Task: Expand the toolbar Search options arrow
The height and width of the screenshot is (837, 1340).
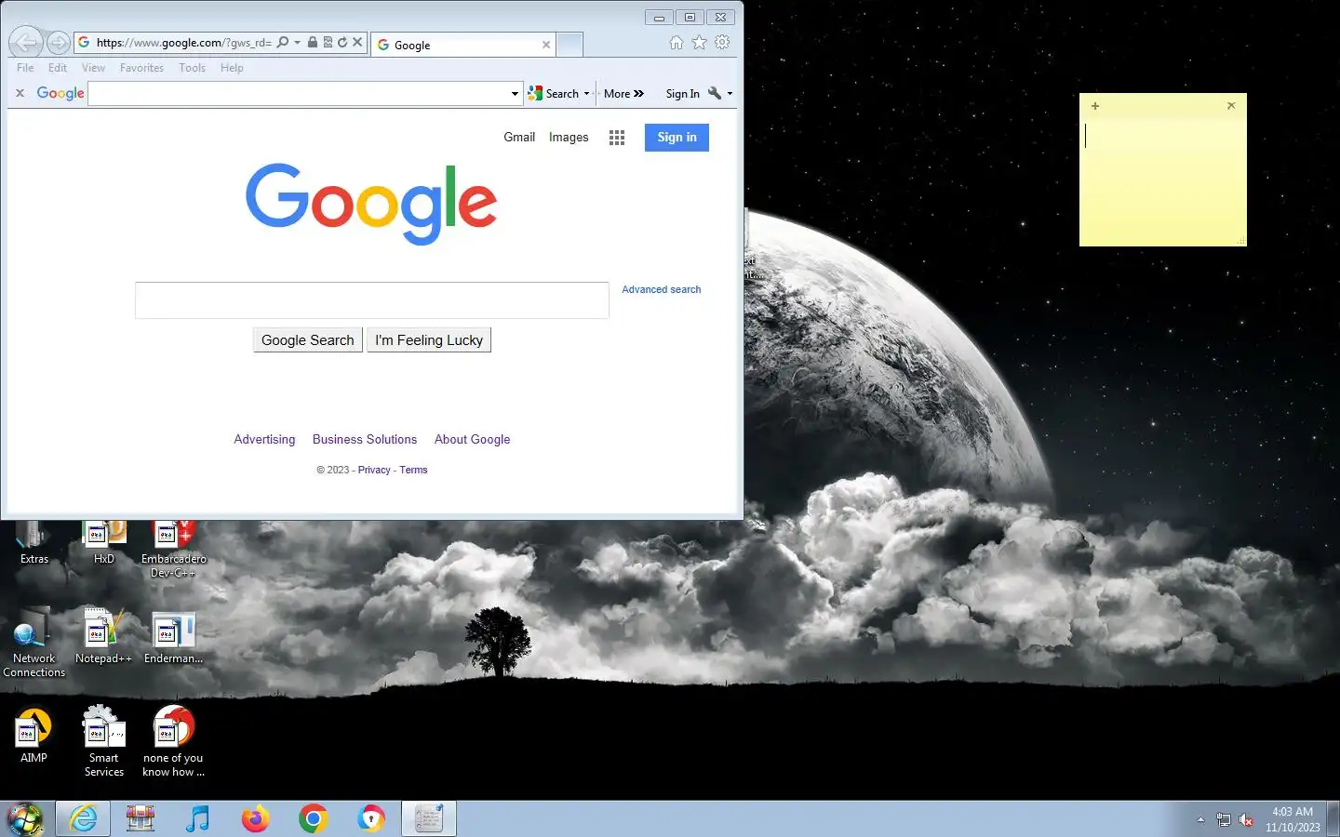Action: click(586, 93)
